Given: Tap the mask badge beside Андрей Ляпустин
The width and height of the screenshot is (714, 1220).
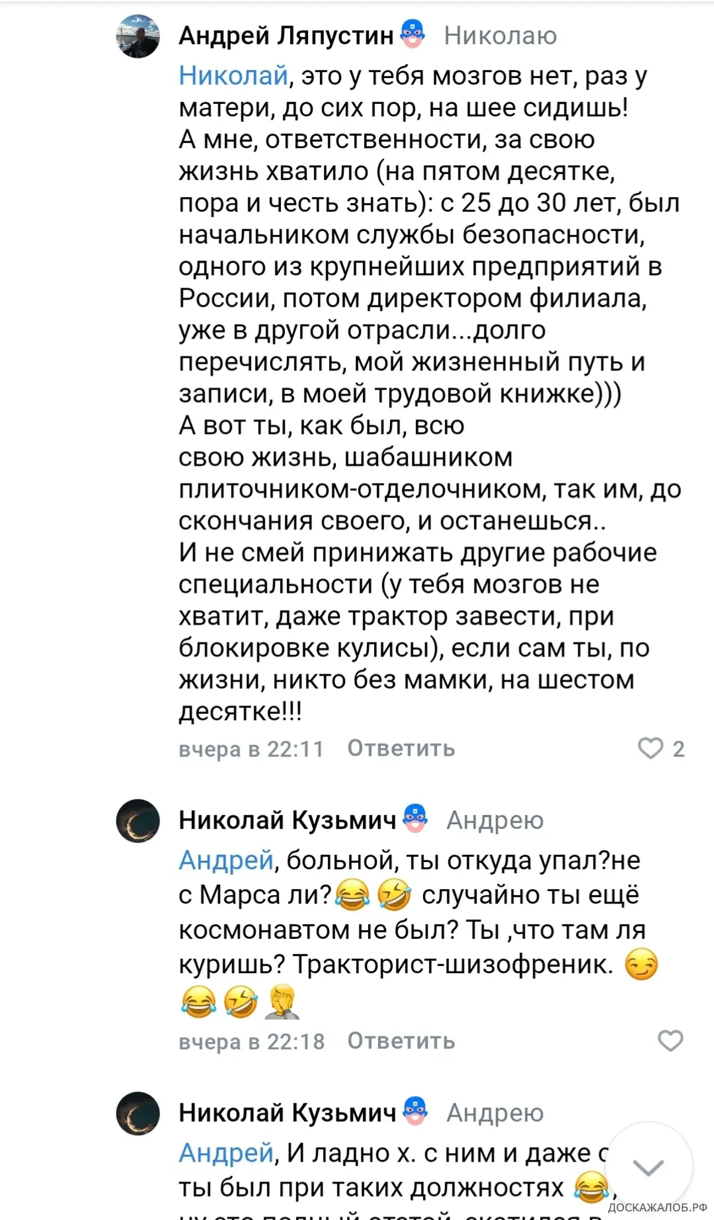Looking at the screenshot, I should pos(412,34).
